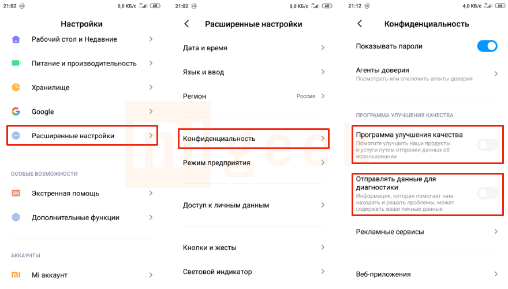Open chevron next to Рекламные сервисы
The image size is (508, 289).
click(x=496, y=232)
